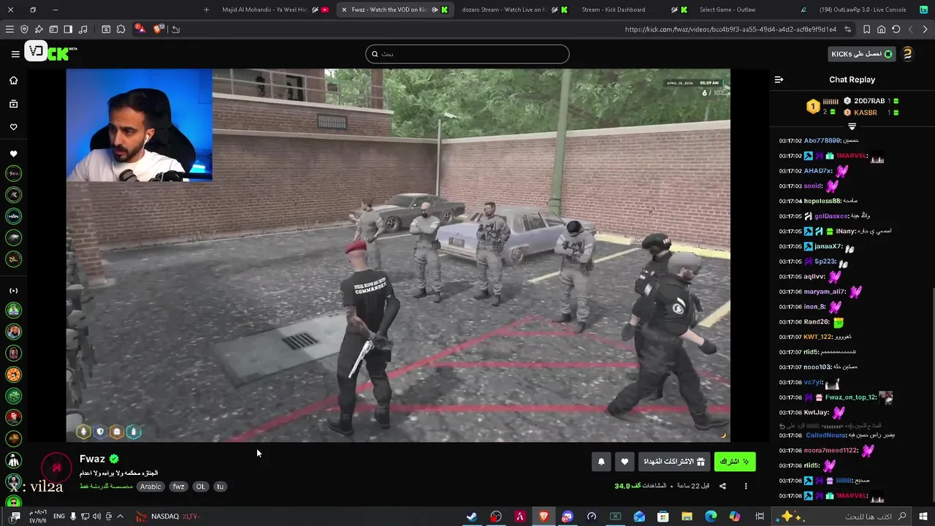Click the browser address bar URL
935x526 pixels.
[x=730, y=29]
